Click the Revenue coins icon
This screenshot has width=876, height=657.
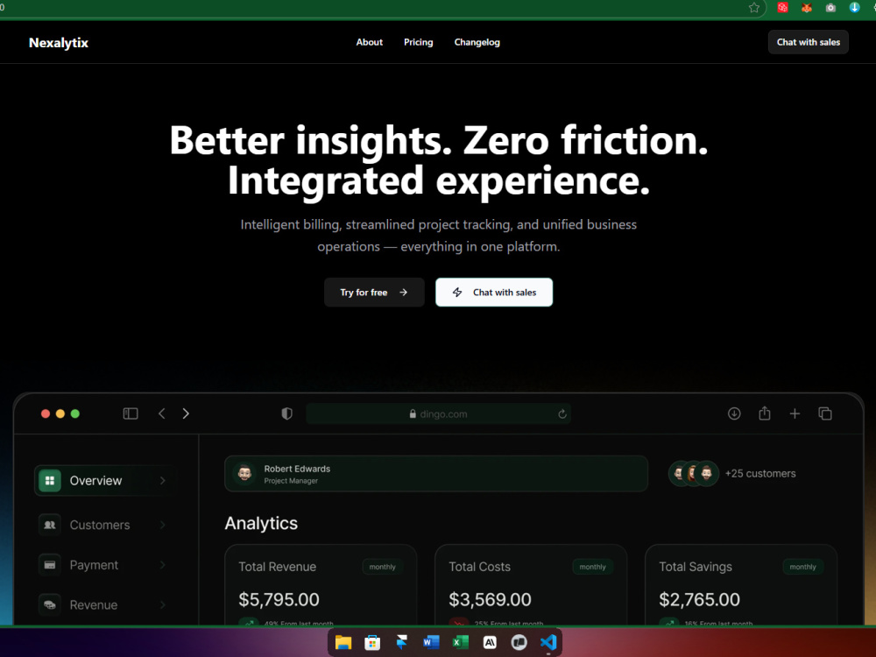50,604
